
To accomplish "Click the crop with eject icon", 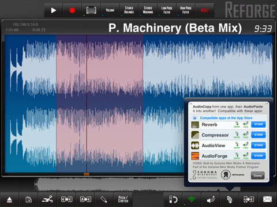I will click(x=85, y=200).
